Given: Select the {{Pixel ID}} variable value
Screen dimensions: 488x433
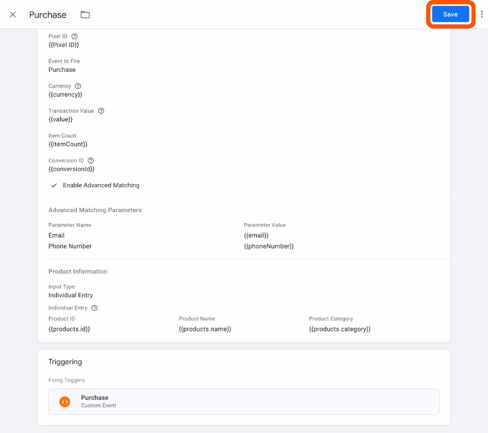Looking at the screenshot, I should (64, 45).
